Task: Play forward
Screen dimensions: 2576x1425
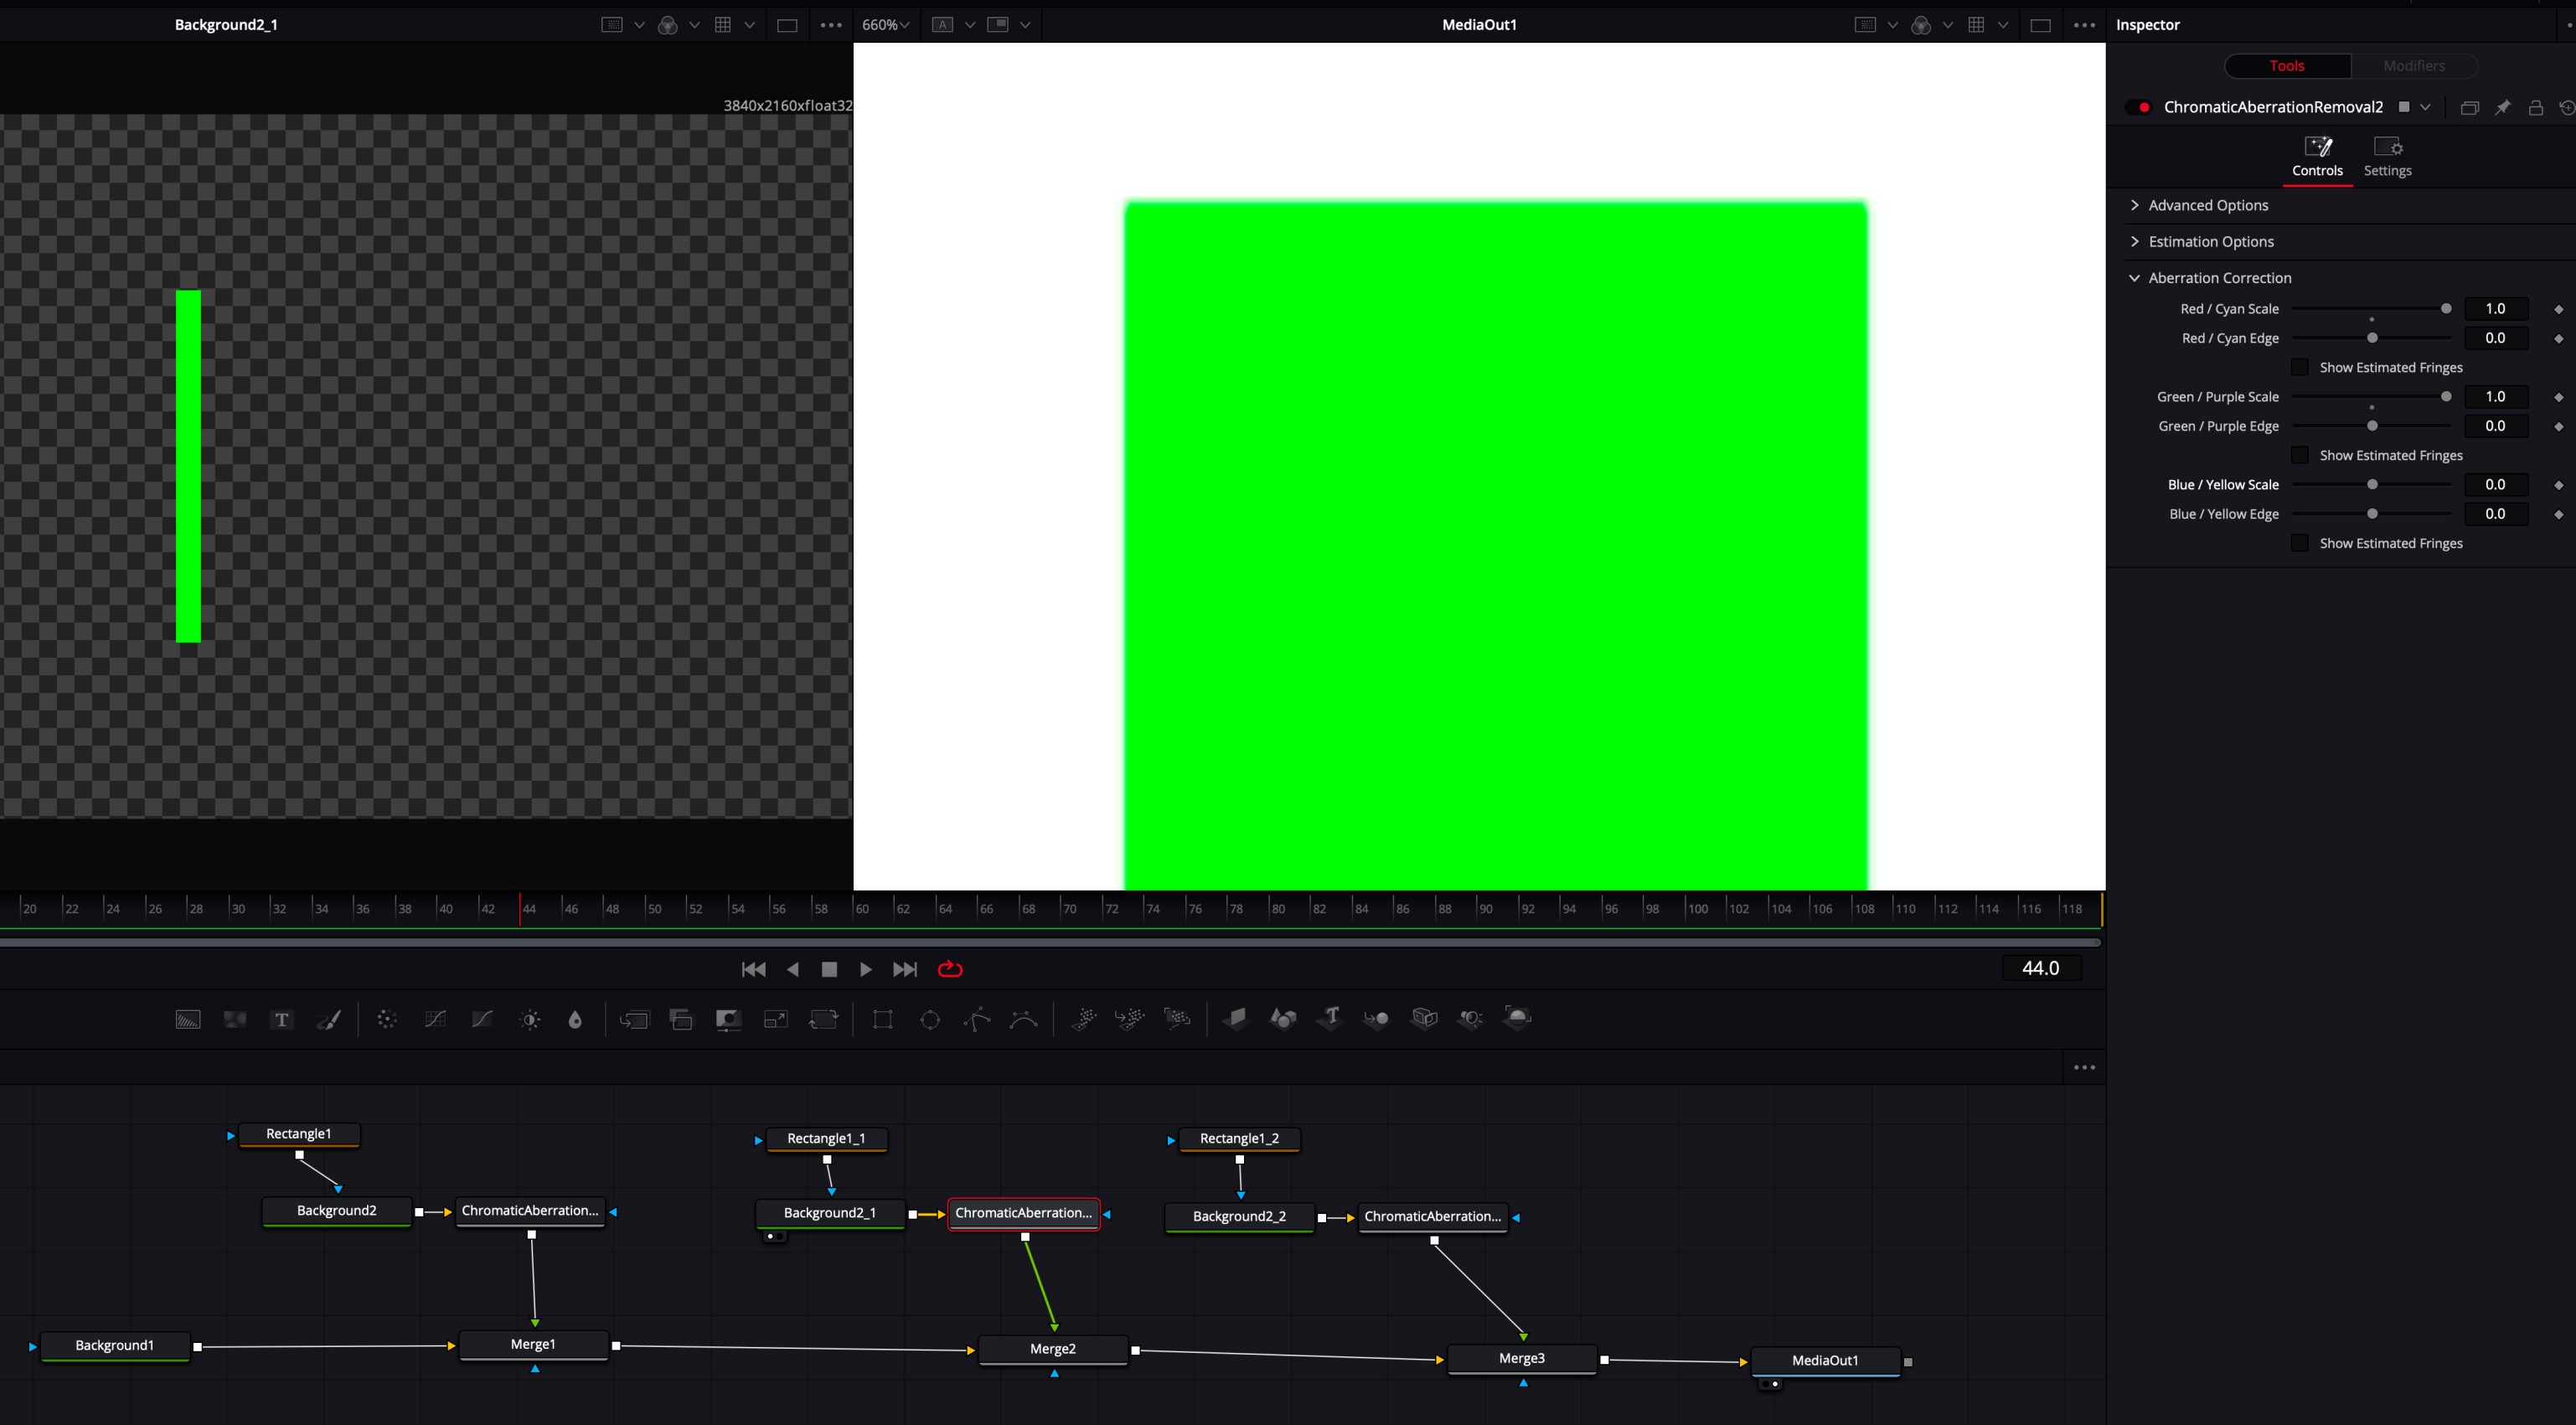Action: click(866, 969)
